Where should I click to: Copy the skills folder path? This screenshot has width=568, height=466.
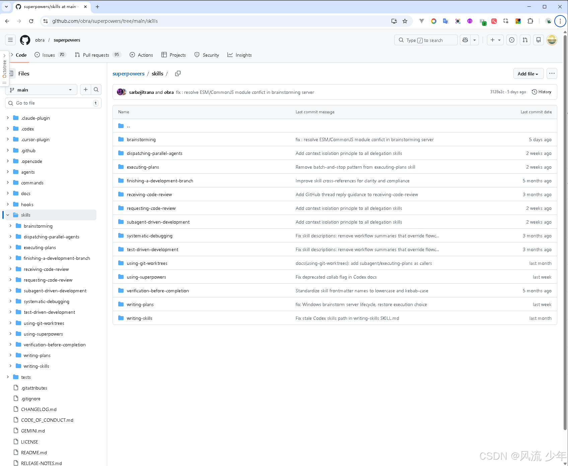coord(178,73)
